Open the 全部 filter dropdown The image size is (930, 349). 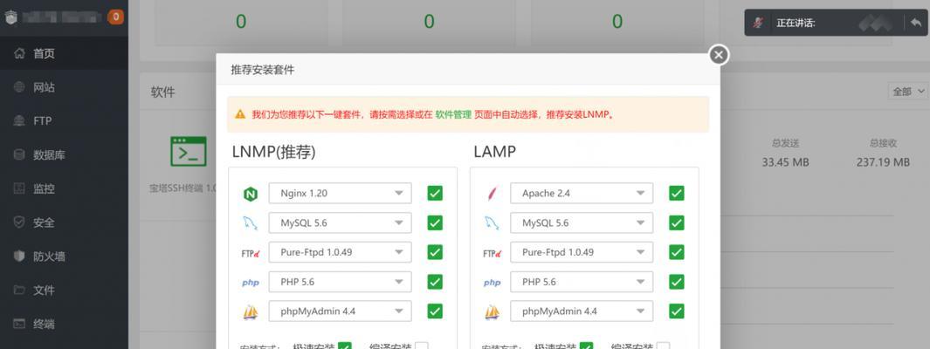(908, 92)
